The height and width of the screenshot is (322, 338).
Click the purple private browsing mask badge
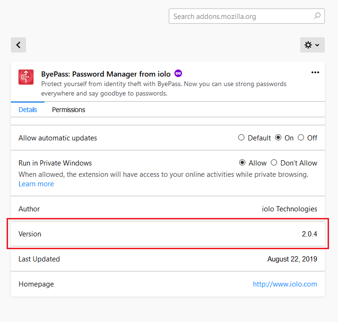pos(178,74)
